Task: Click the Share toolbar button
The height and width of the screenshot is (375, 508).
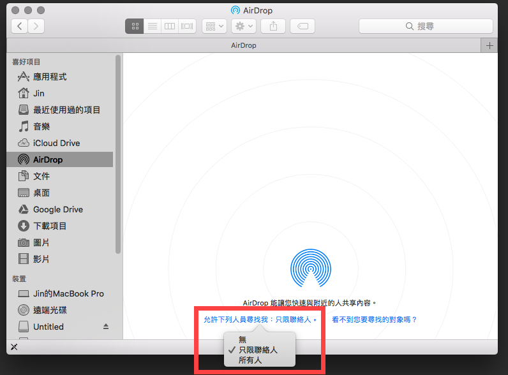Action: [x=273, y=26]
